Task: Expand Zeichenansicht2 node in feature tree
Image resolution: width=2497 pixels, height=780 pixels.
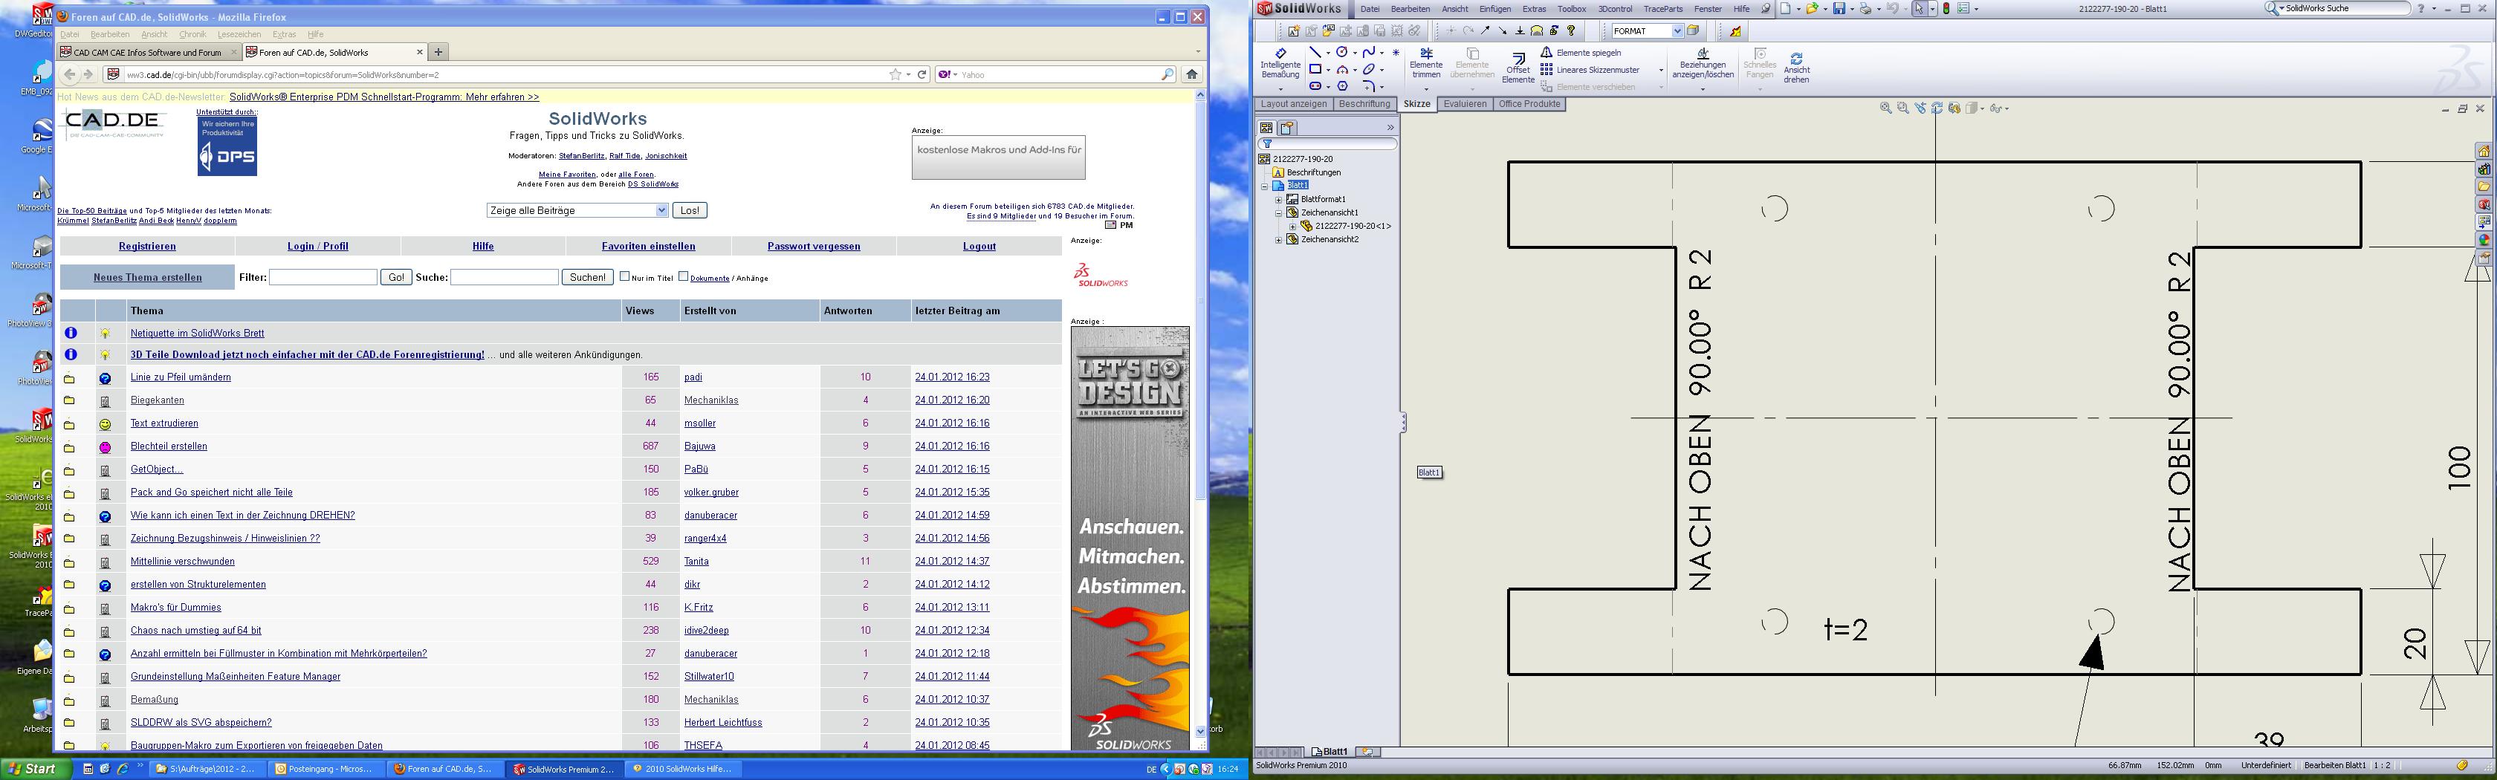Action: (1278, 239)
